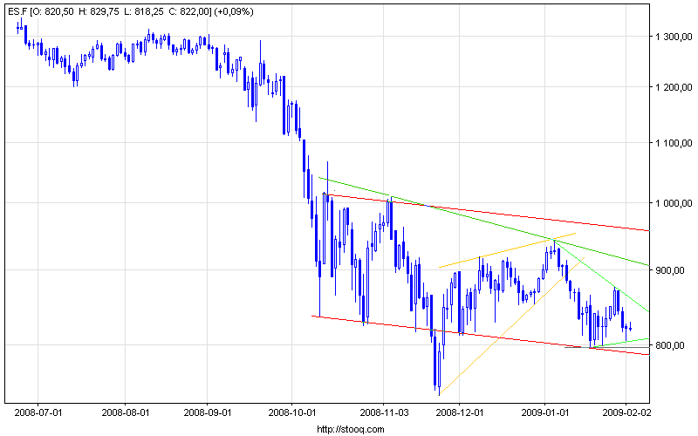The image size is (698, 436).
Task: Click the upper red channel trendline
Action: click(x=485, y=212)
